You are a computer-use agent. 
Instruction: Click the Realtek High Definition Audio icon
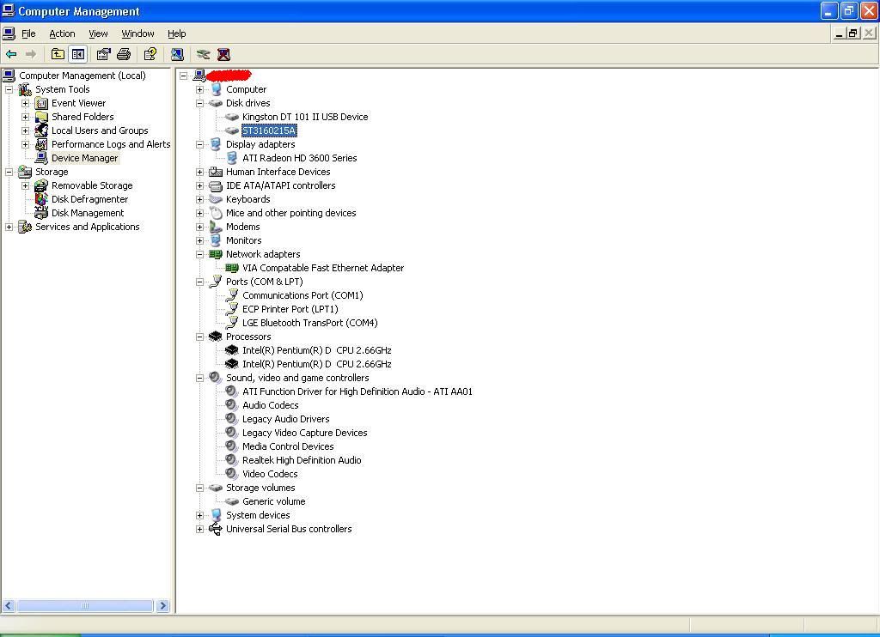pos(232,460)
